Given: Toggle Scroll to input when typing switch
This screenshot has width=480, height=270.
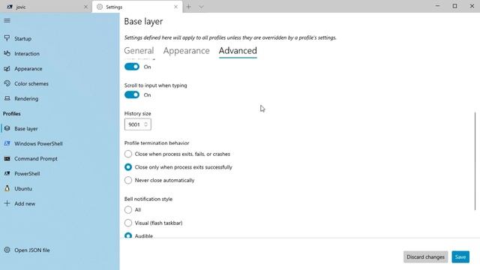Looking at the screenshot, I should point(132,95).
